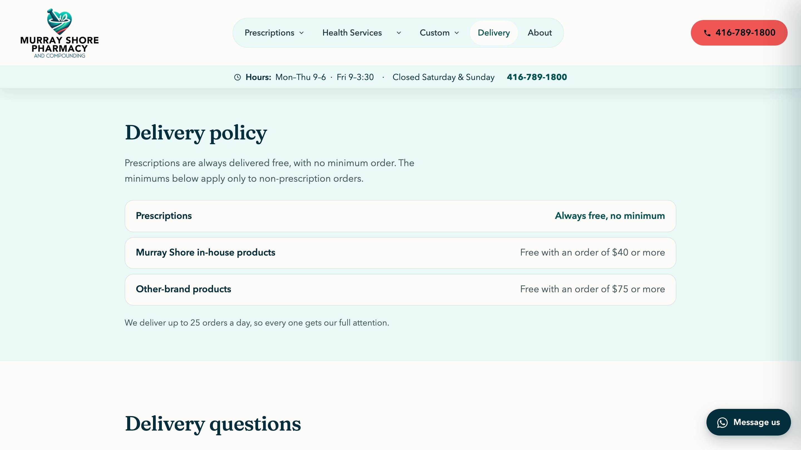The image size is (801, 450).
Task: Click 'We deliver up to 25 orders a day' note
Action: click(x=257, y=323)
